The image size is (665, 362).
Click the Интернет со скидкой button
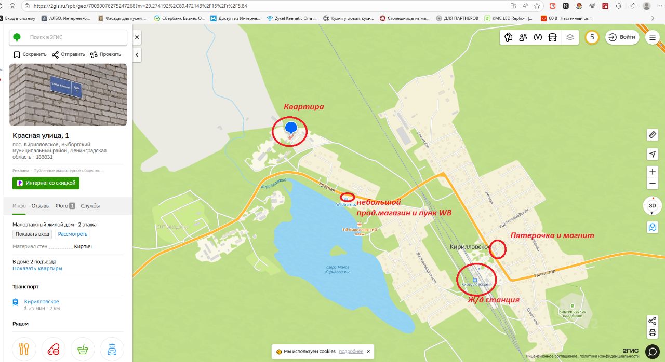pos(46,183)
